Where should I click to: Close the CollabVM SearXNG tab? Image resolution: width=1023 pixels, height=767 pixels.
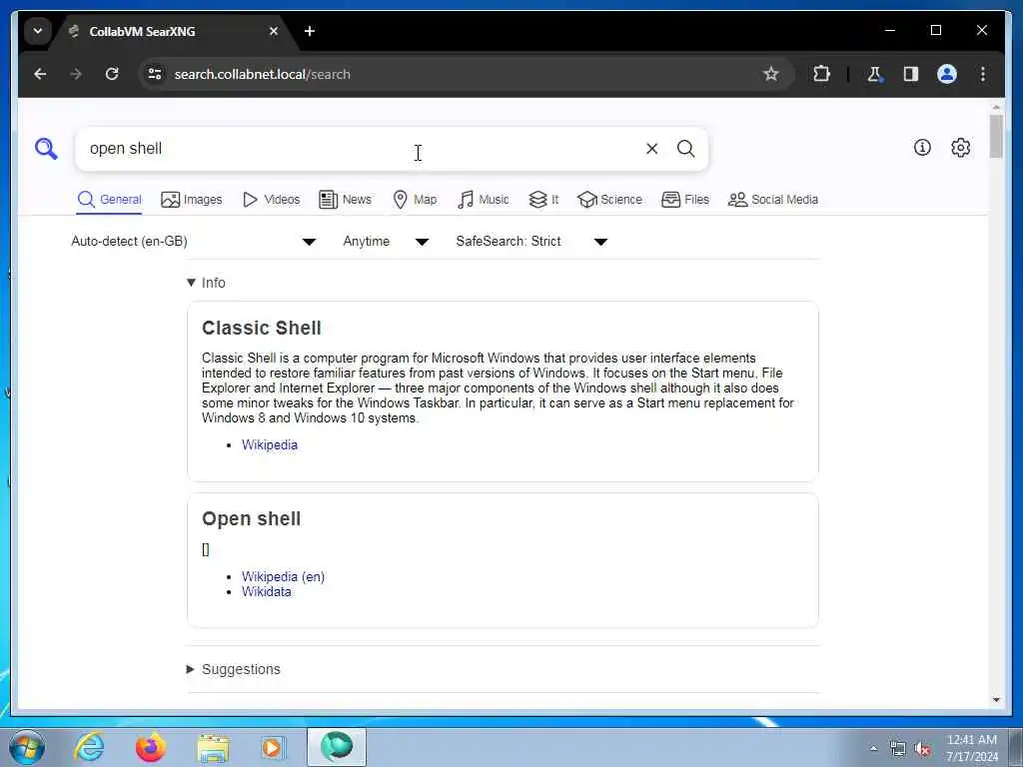[274, 31]
